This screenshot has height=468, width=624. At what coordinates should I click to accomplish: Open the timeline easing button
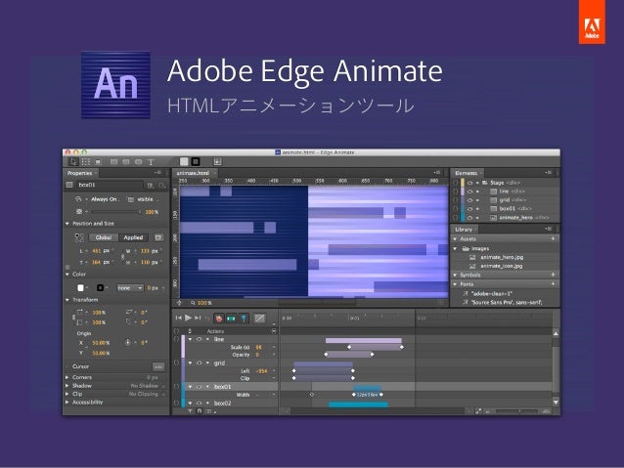tap(260, 319)
